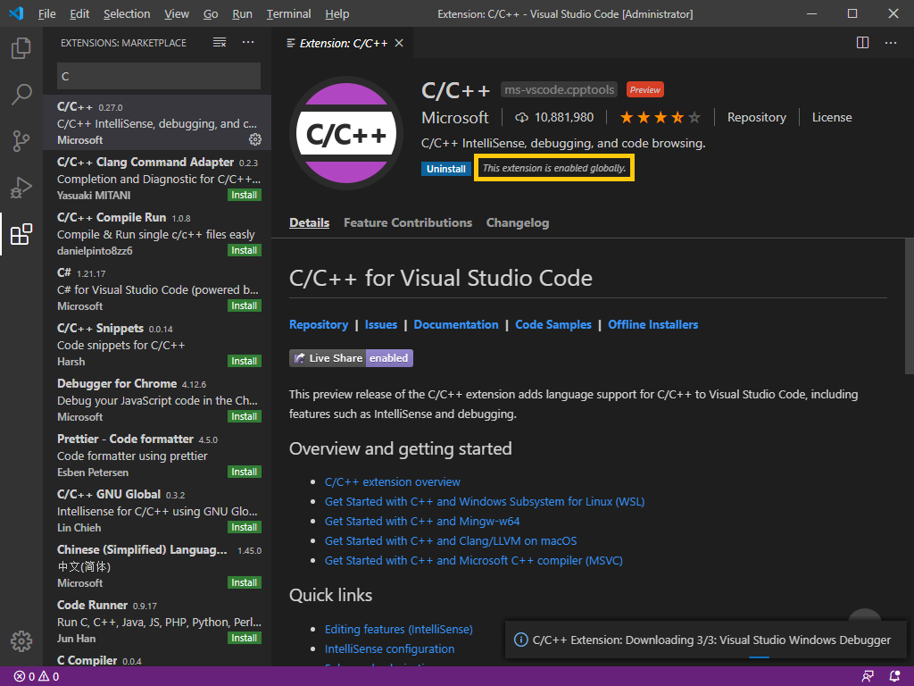Click the ms-vscode.cpptools identifier
This screenshot has width=914, height=686.
[x=559, y=90]
